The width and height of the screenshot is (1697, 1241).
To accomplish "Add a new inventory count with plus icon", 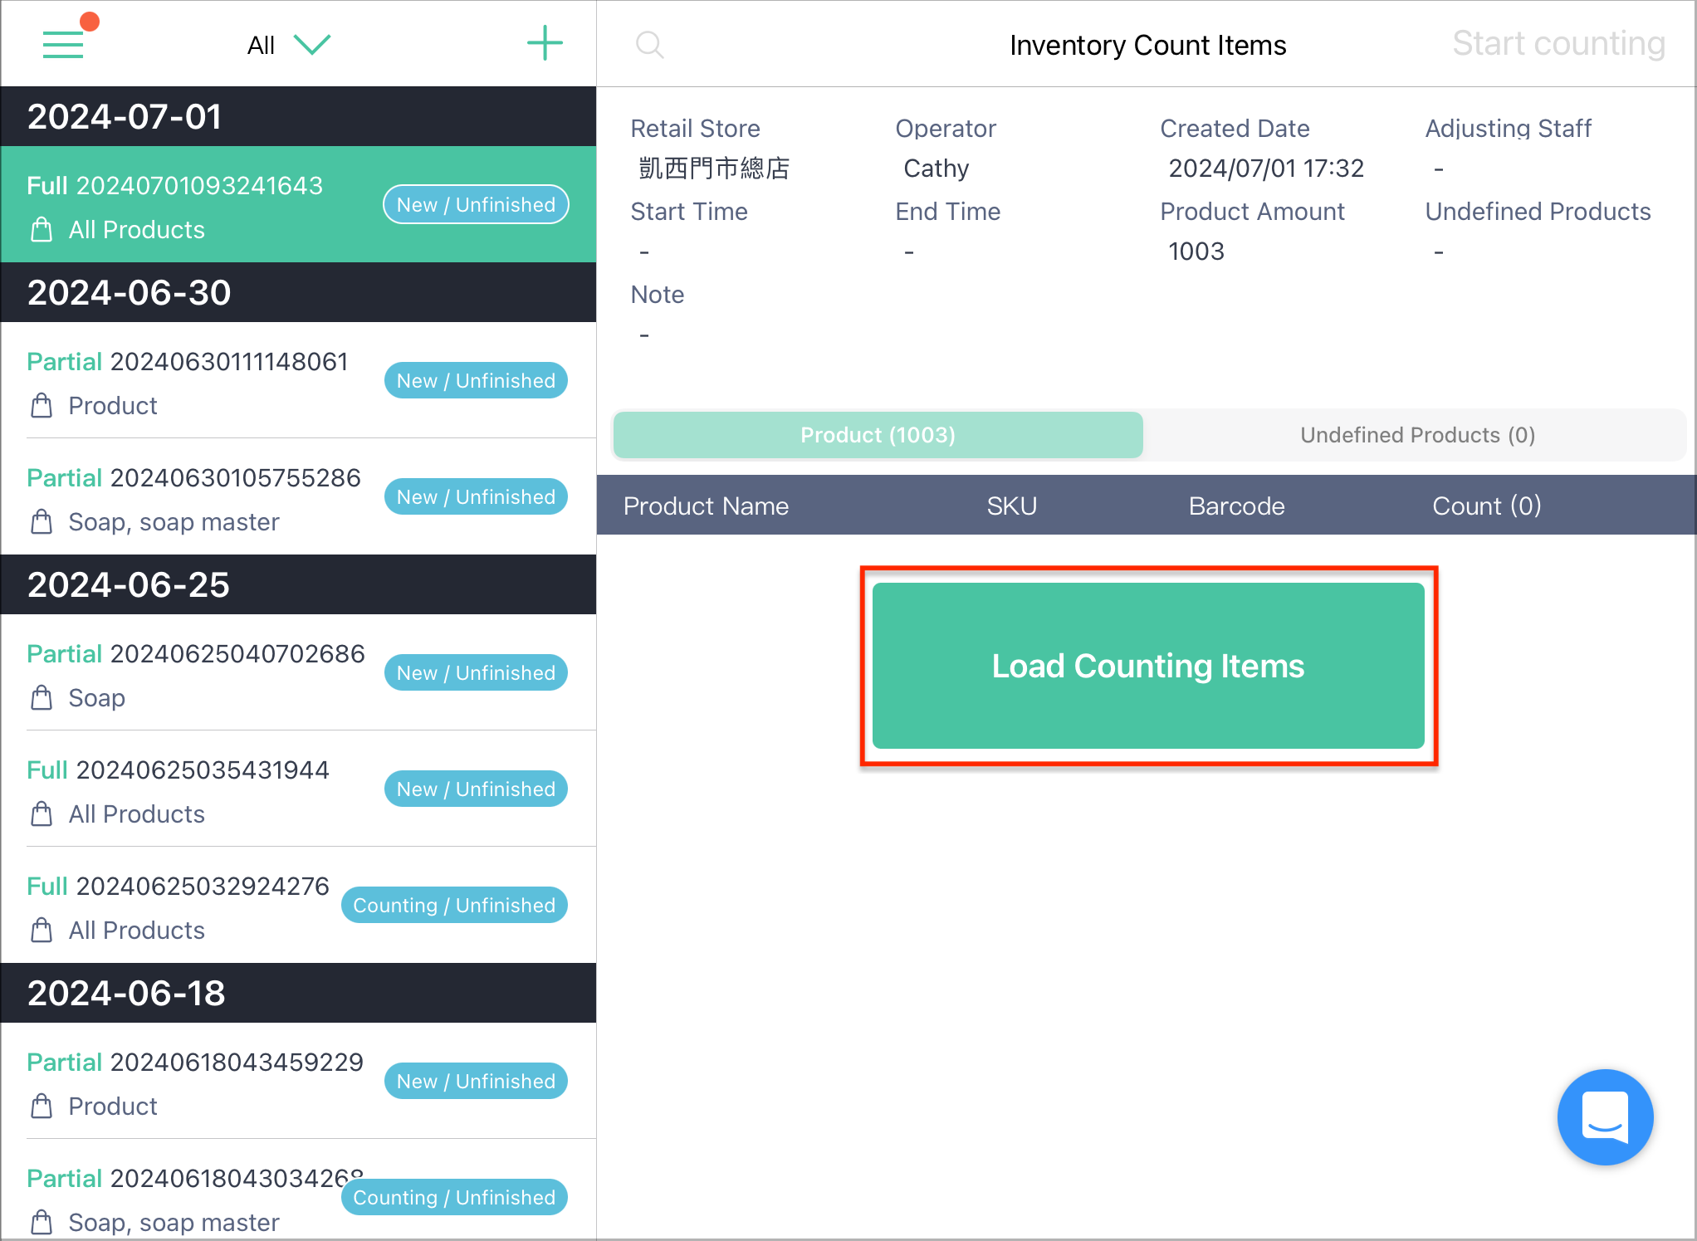I will [x=545, y=43].
